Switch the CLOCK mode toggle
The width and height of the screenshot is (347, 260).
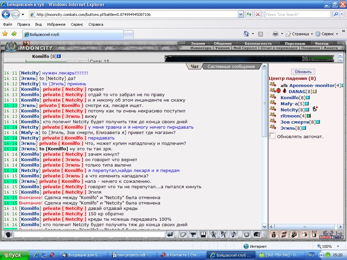[325, 237]
